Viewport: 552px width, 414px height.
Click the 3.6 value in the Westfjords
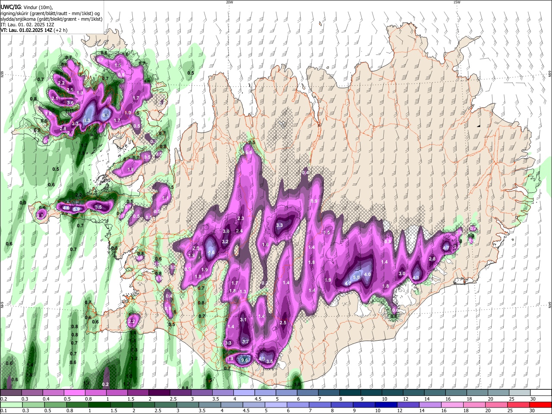[71, 103]
